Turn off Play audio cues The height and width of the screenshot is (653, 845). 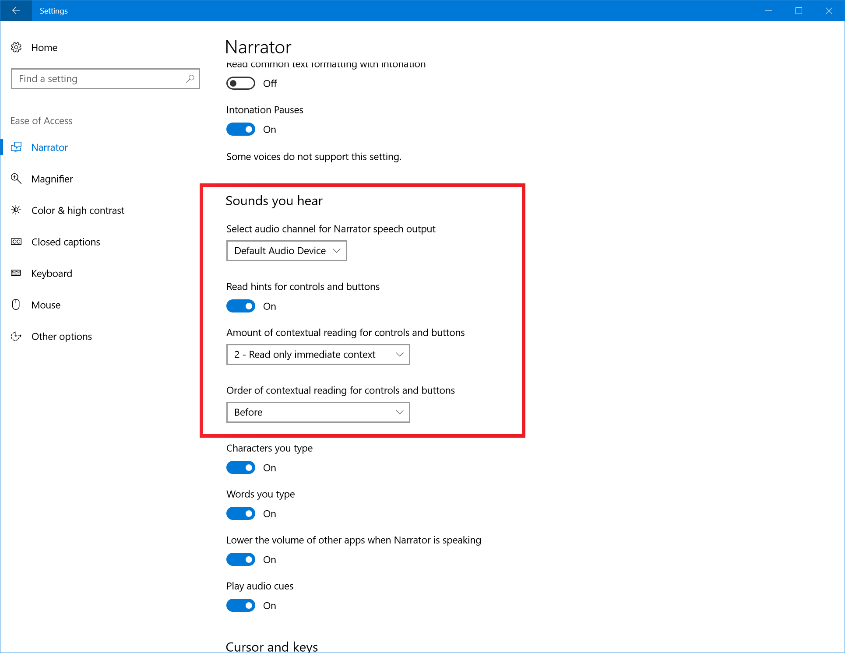(241, 606)
